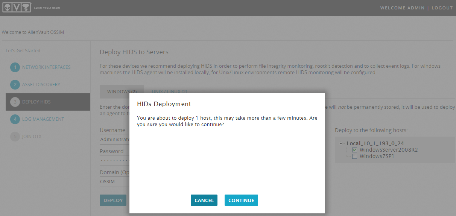
Task: Click the 'HIDs Deployment' dialog title
Action: click(x=164, y=104)
